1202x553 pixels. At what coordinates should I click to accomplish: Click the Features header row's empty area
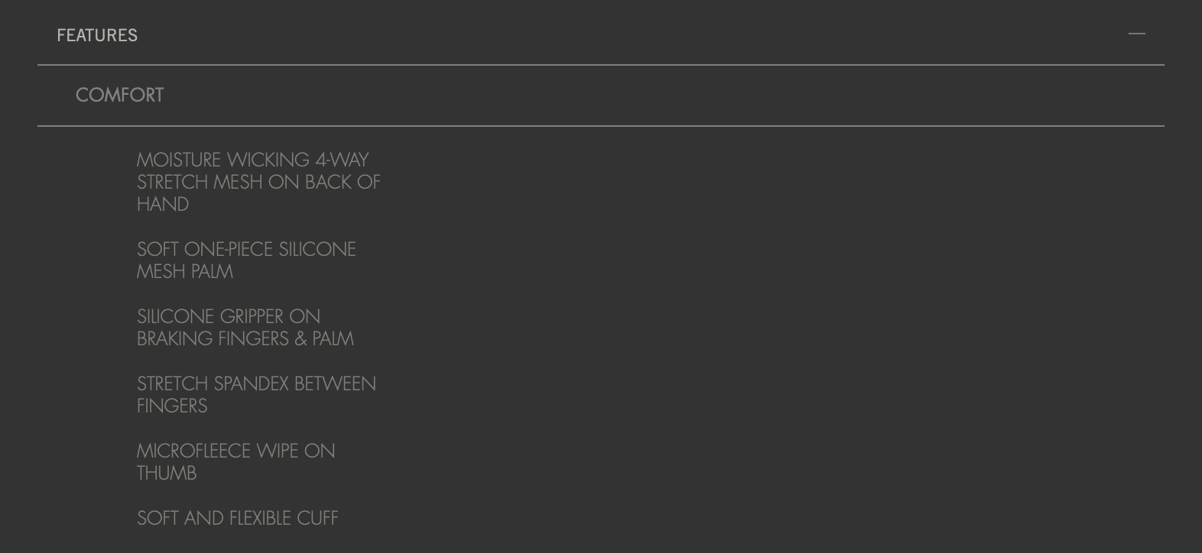pyautogui.click(x=612, y=34)
